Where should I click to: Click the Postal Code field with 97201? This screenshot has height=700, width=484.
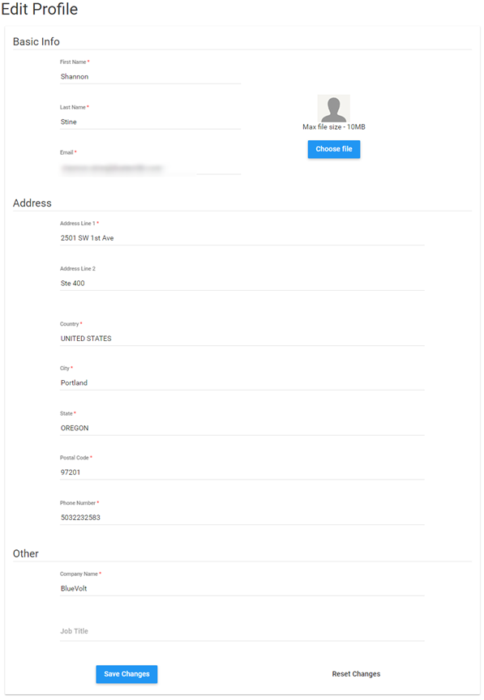click(x=242, y=472)
